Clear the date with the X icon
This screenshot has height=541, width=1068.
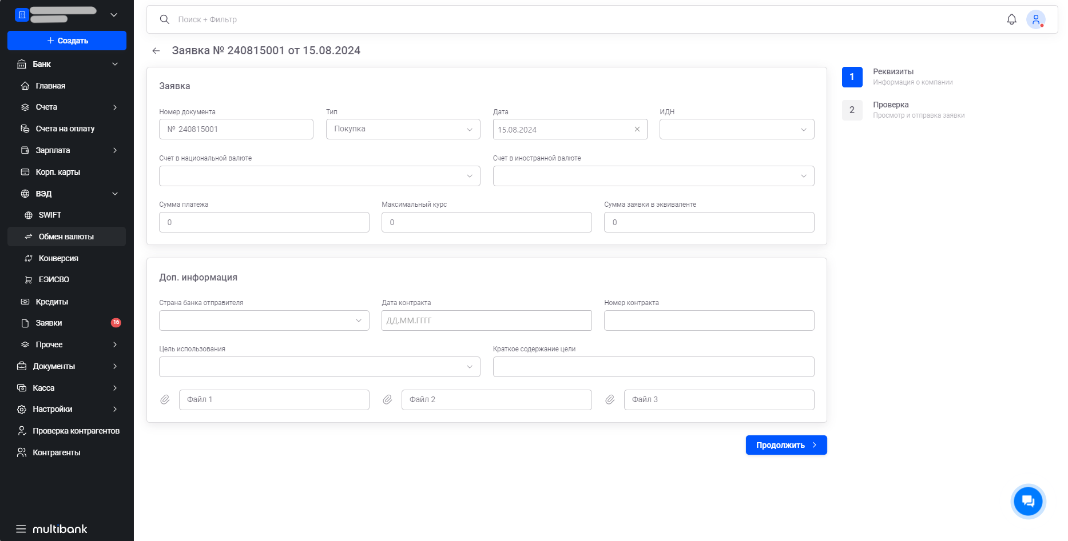click(x=637, y=129)
